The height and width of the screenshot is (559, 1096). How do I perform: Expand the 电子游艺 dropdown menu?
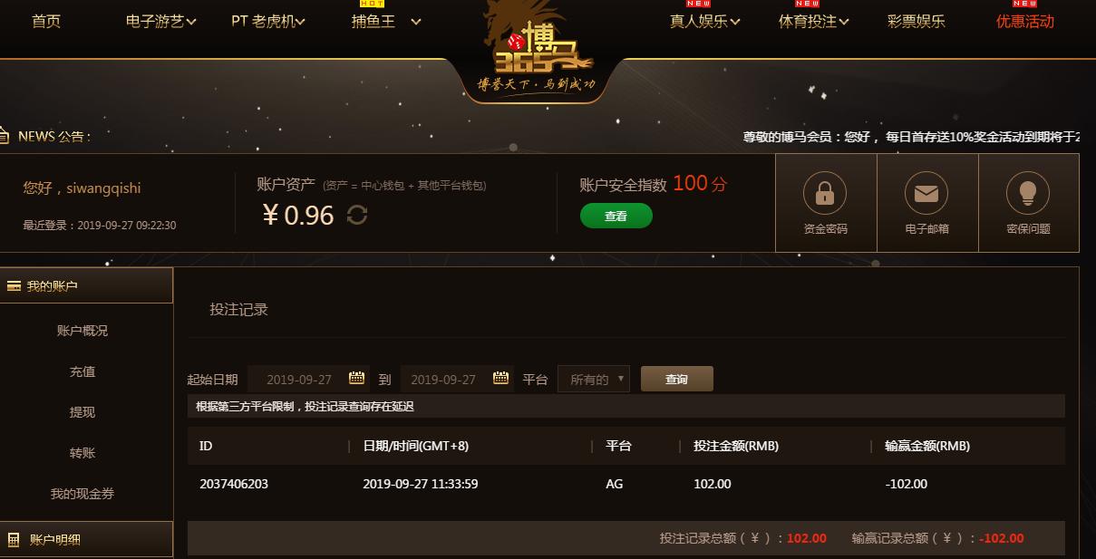(161, 22)
